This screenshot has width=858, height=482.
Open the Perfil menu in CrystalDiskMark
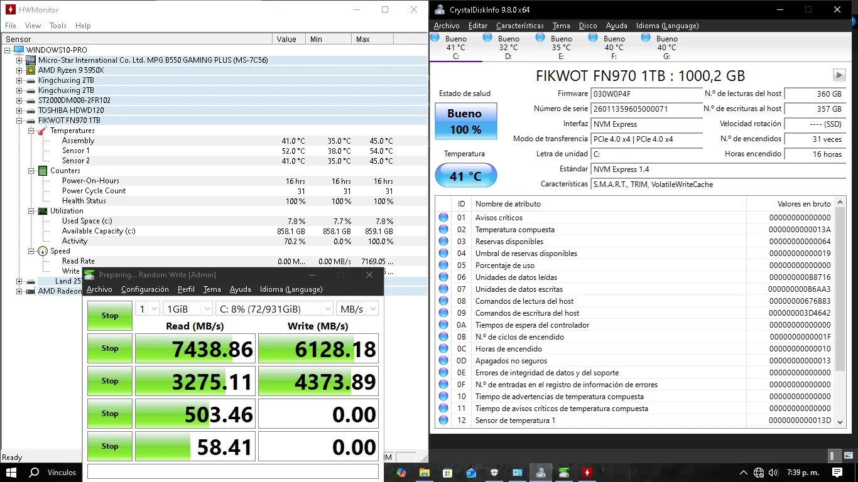click(186, 289)
